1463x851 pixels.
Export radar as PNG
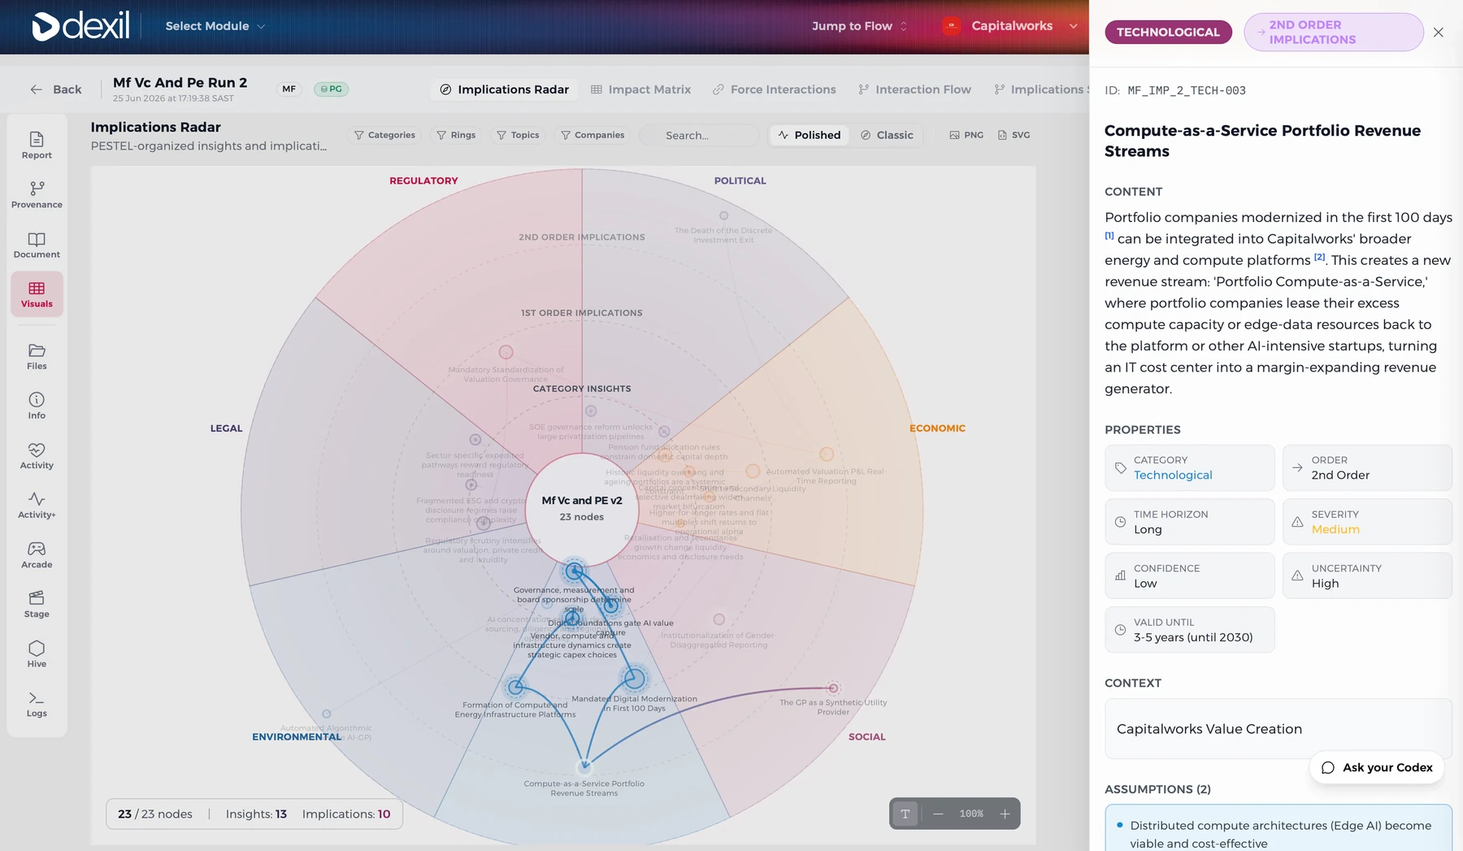pyautogui.click(x=966, y=135)
